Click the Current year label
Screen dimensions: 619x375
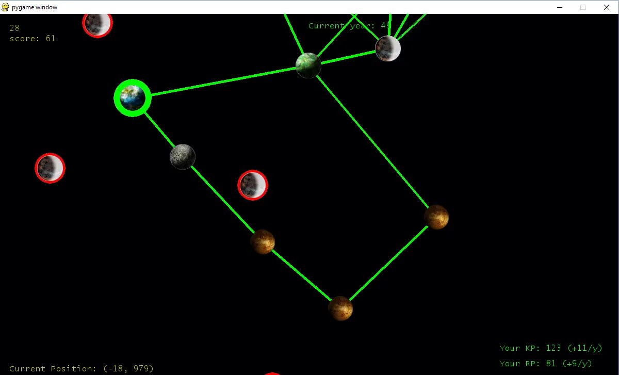350,26
